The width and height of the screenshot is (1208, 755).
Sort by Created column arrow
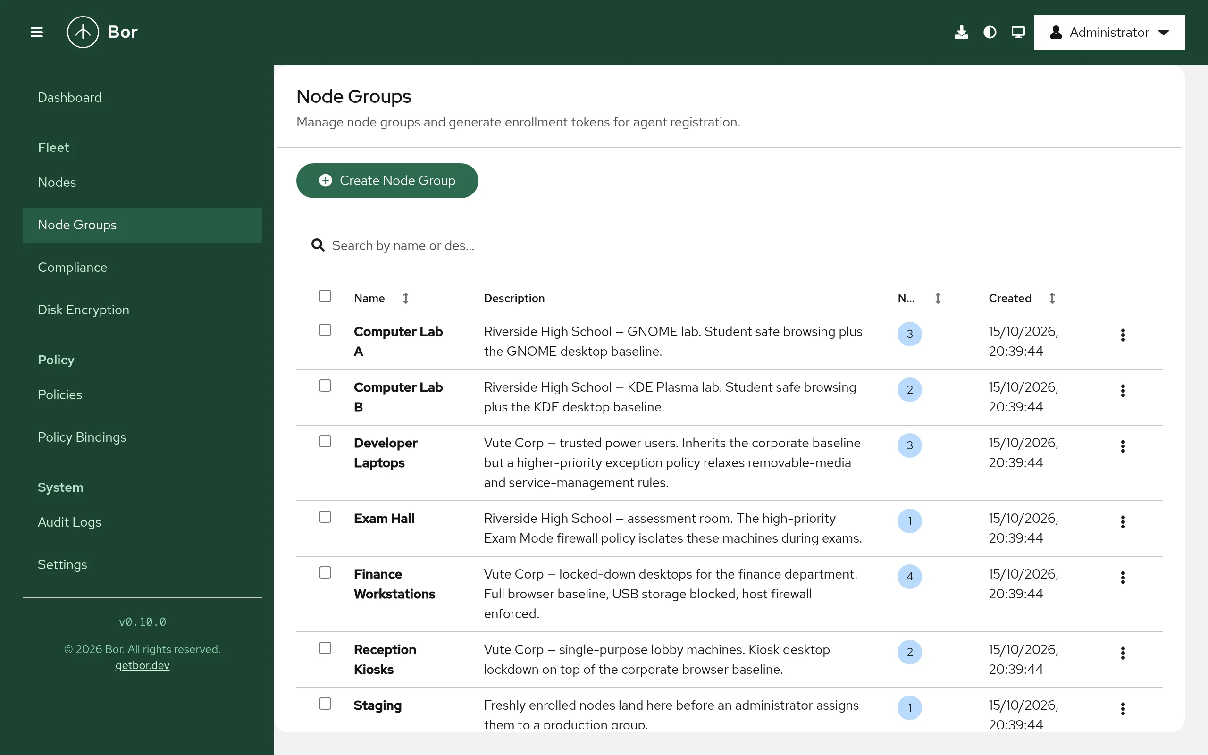click(x=1052, y=298)
